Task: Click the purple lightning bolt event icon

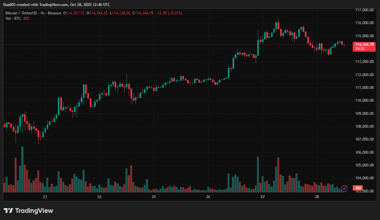Action: click(344, 188)
